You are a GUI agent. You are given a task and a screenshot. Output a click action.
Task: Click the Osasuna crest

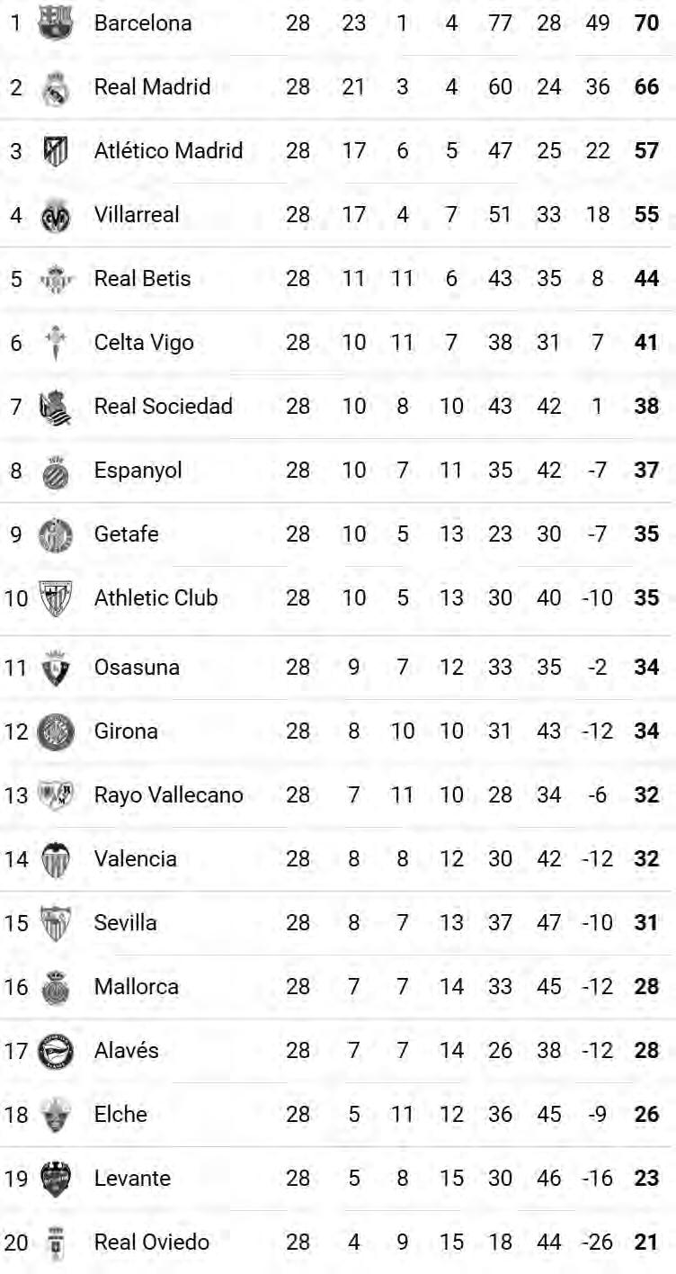point(55,668)
